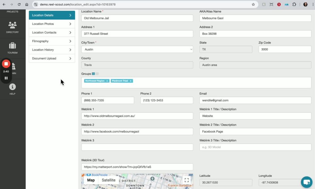Click the Weblink 2 Title field

(x=255, y=132)
